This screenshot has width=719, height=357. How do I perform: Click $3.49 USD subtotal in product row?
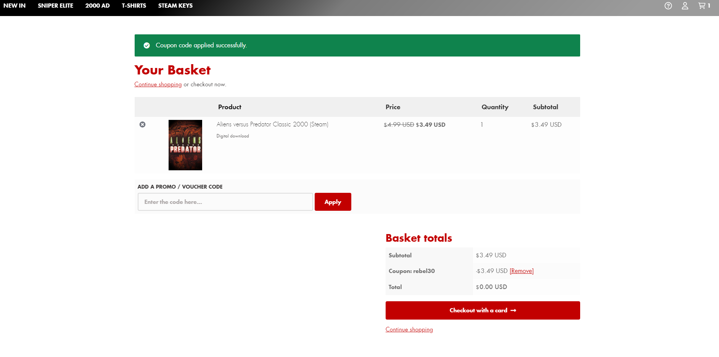546,125
